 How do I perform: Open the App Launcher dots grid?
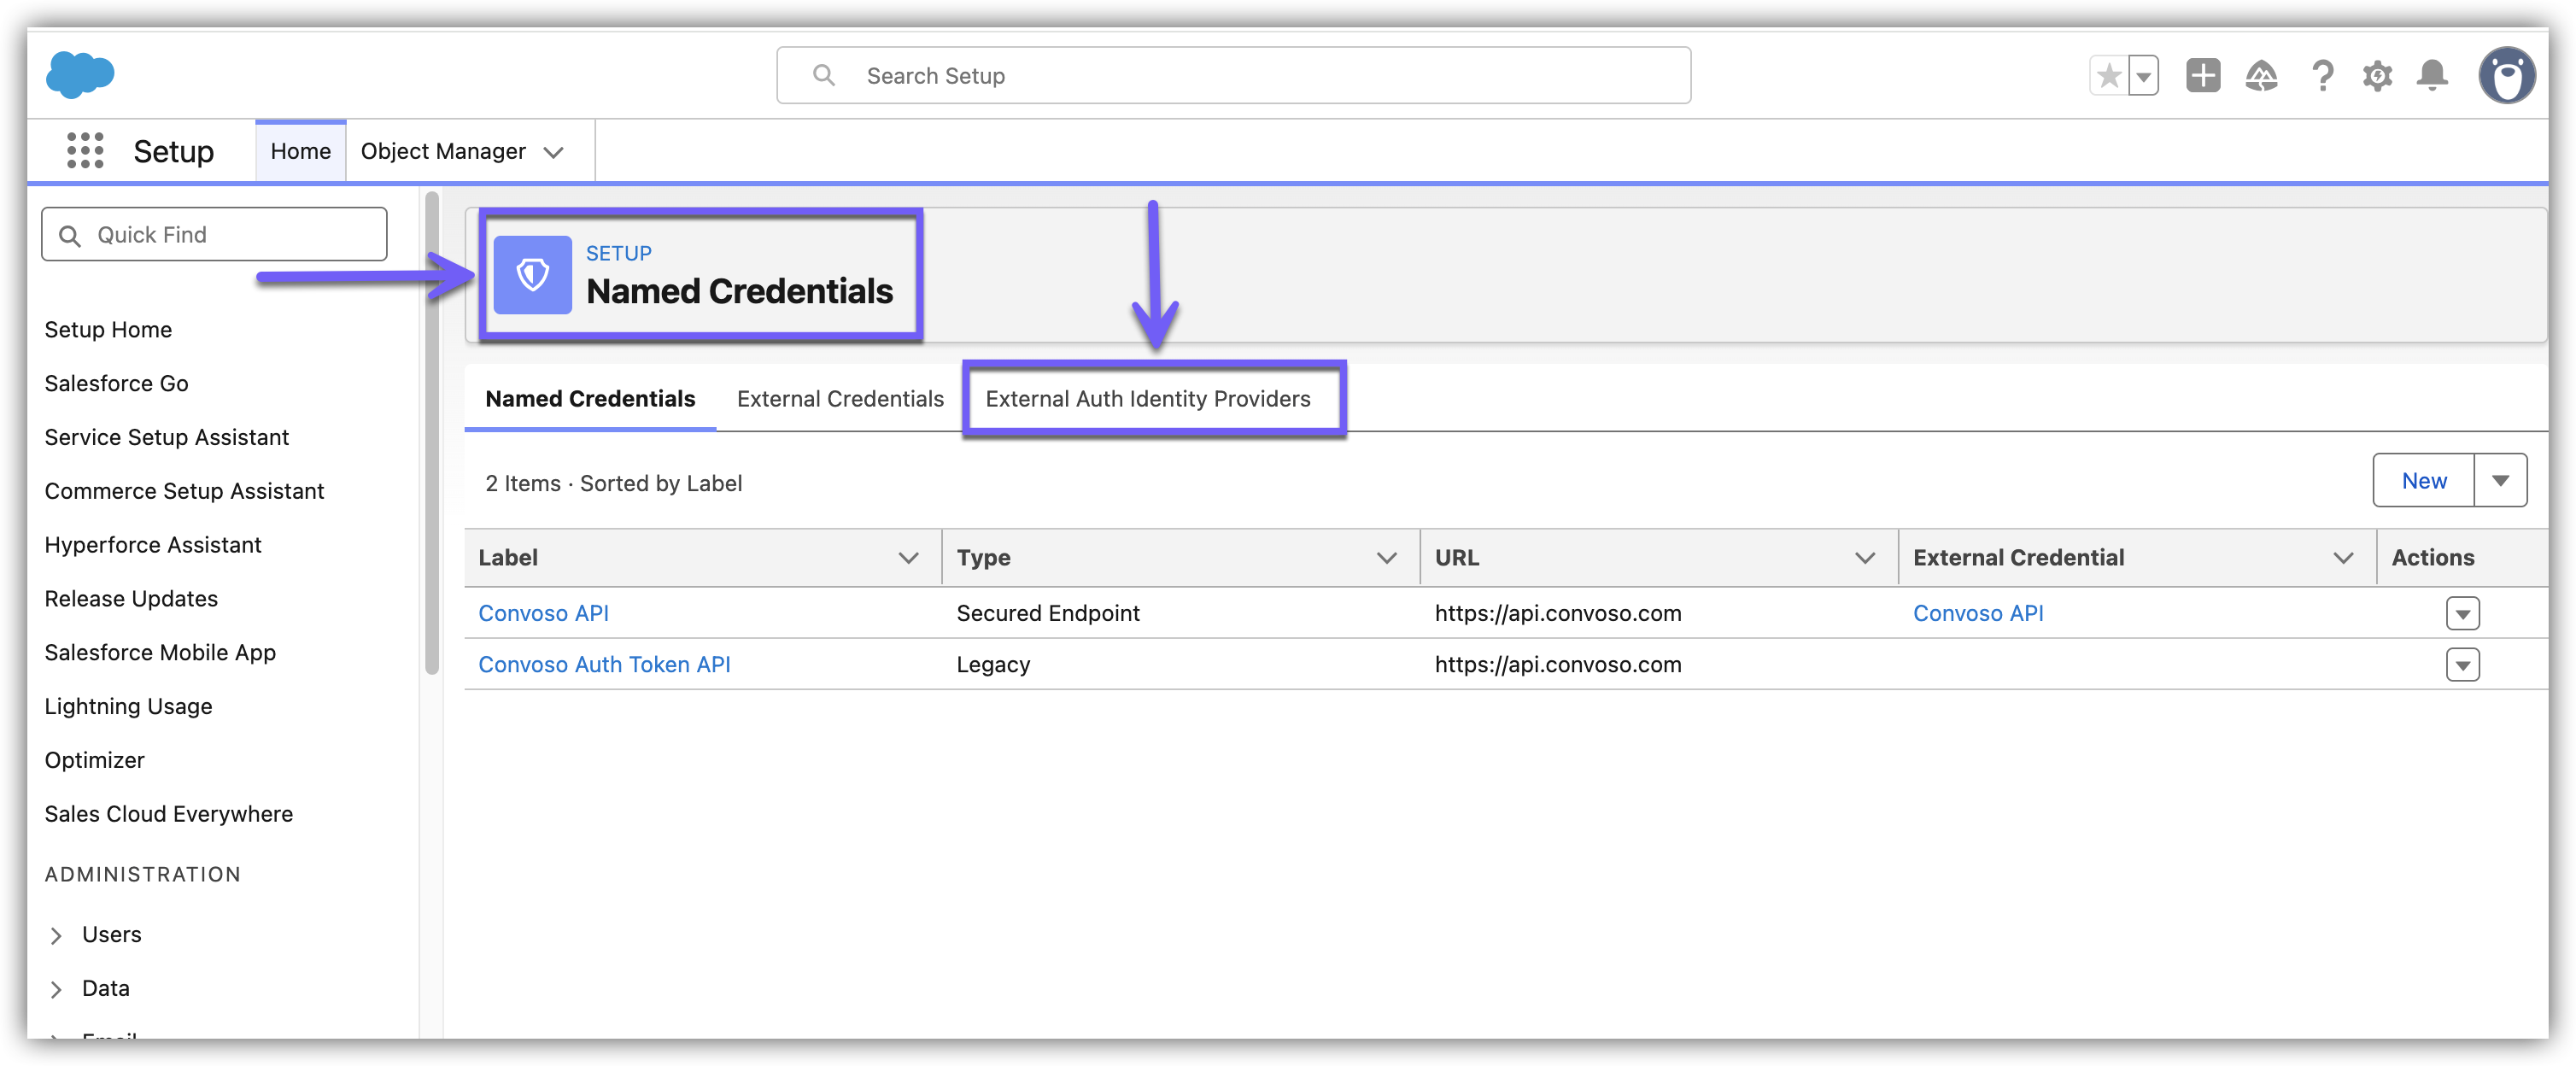pos(85,151)
